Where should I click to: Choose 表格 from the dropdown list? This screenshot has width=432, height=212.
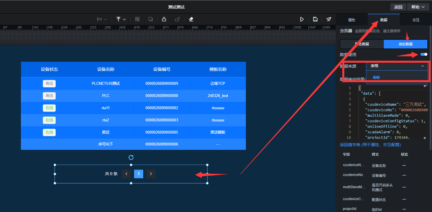pyautogui.click(x=376, y=78)
